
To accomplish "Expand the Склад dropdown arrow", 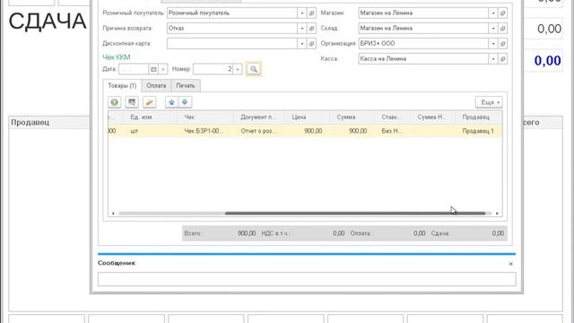I will coord(493,28).
